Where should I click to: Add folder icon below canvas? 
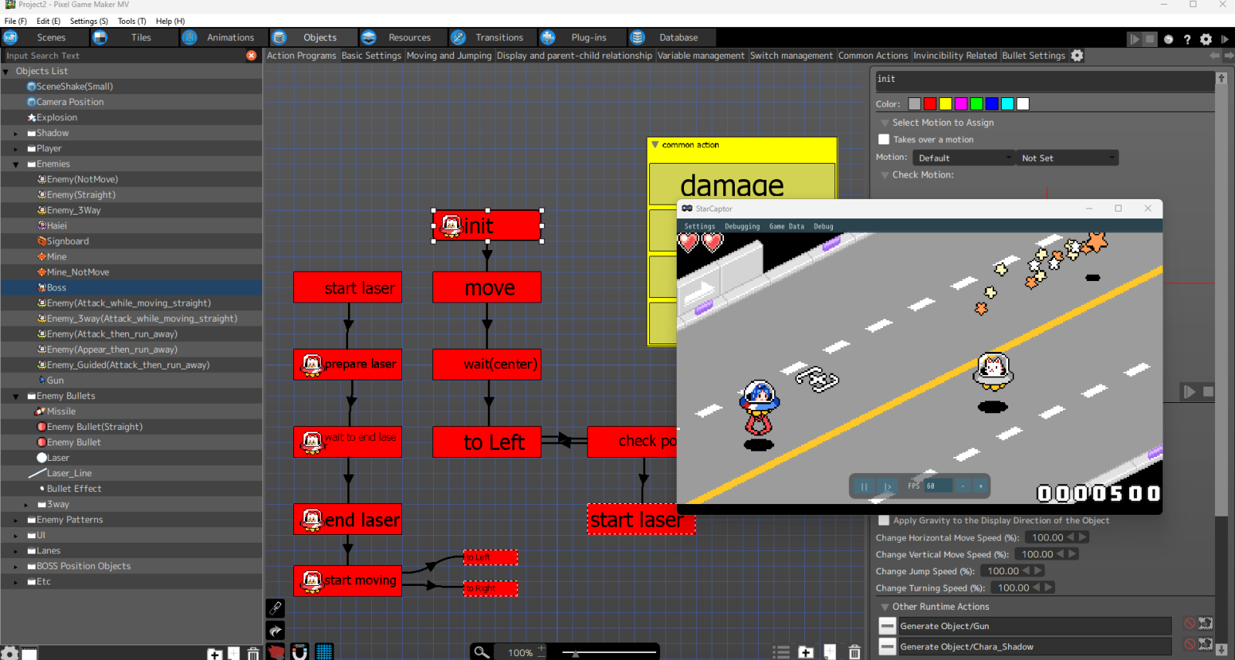click(x=806, y=652)
